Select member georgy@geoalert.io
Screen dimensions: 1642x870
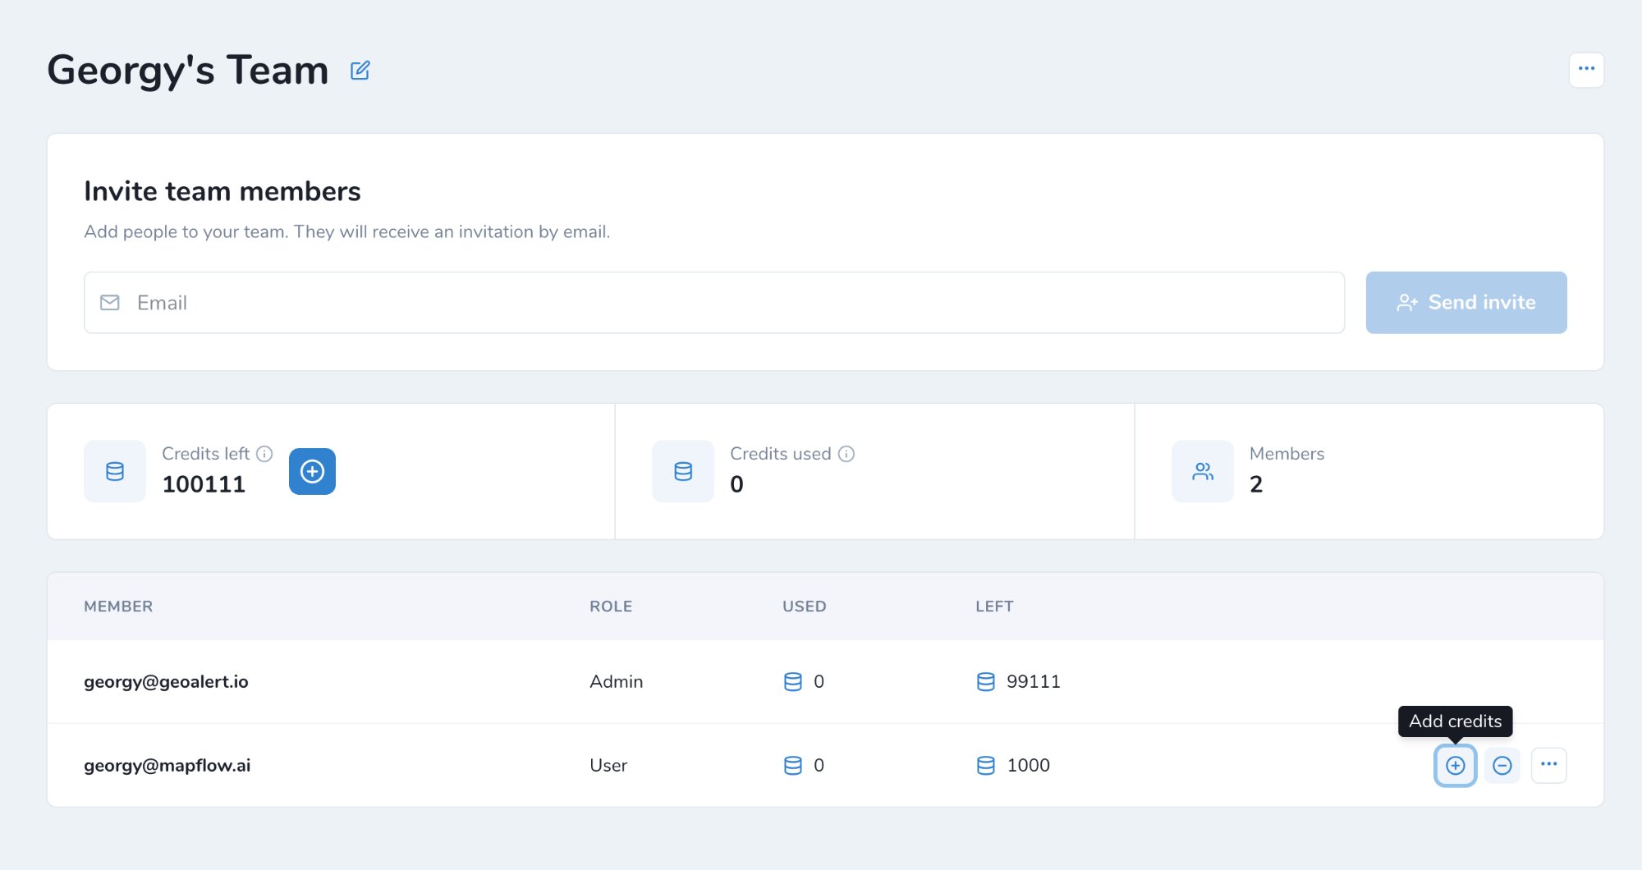pos(166,682)
